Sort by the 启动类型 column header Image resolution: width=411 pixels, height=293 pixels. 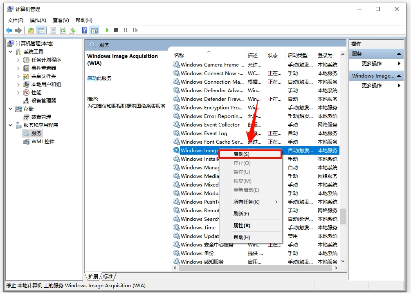tap(300, 55)
